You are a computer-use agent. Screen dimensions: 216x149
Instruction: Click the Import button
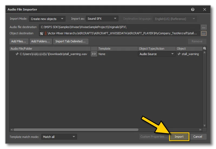pyautogui.click(x=179, y=137)
